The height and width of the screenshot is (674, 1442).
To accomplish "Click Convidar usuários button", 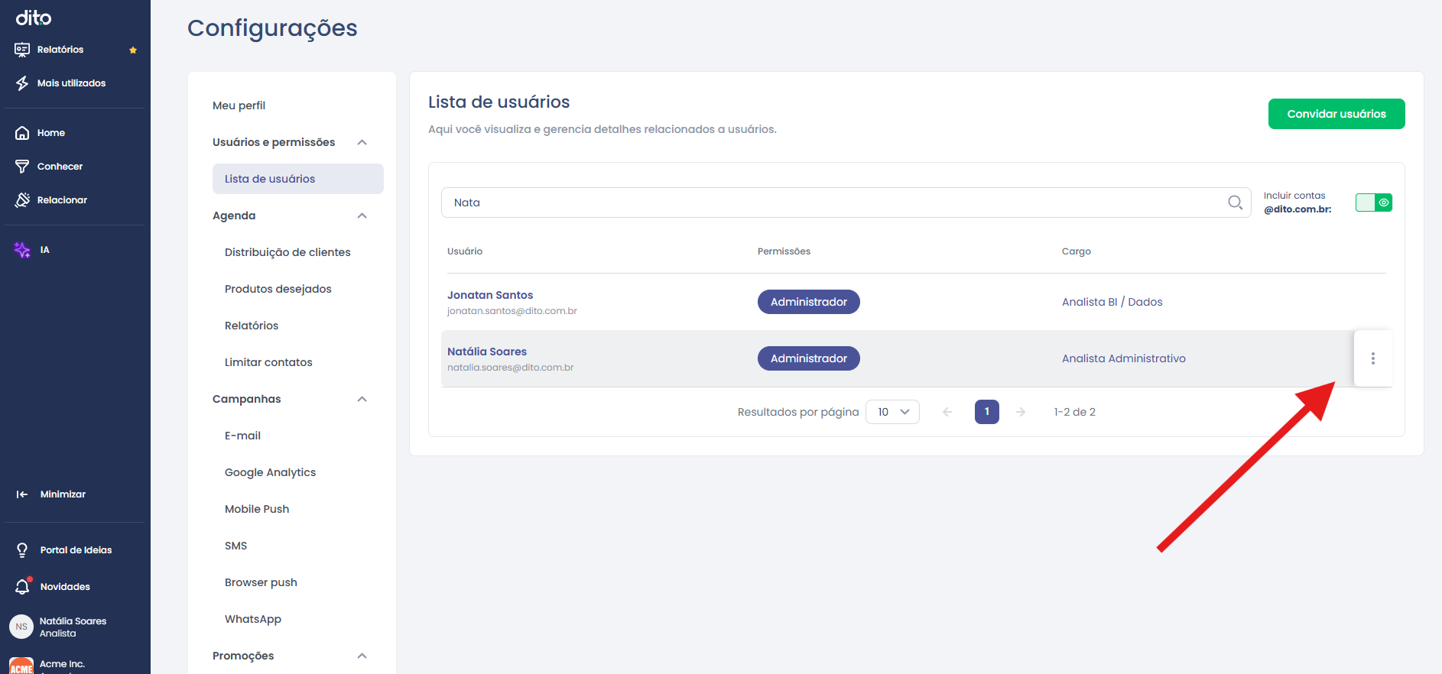I will coord(1336,114).
